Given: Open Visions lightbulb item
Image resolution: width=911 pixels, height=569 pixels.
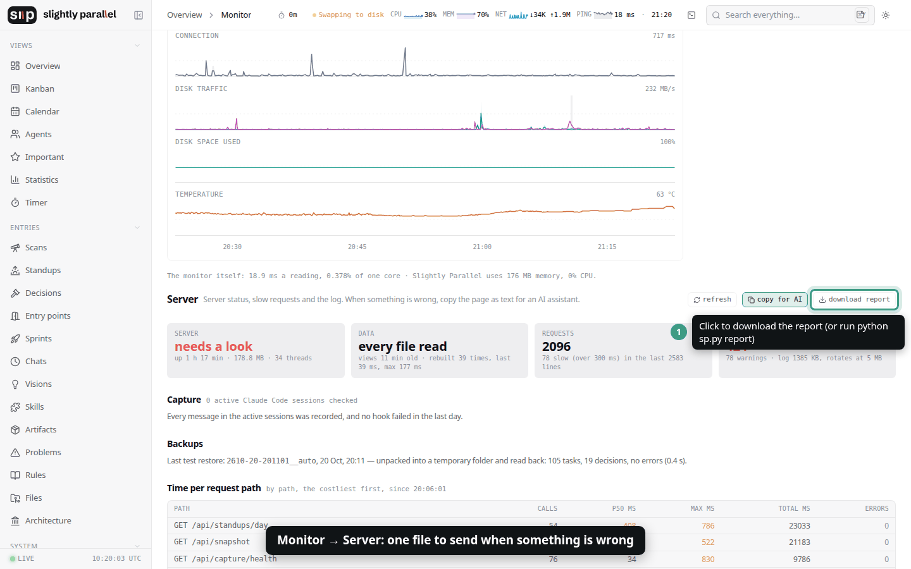Looking at the screenshot, I should (x=76, y=384).
